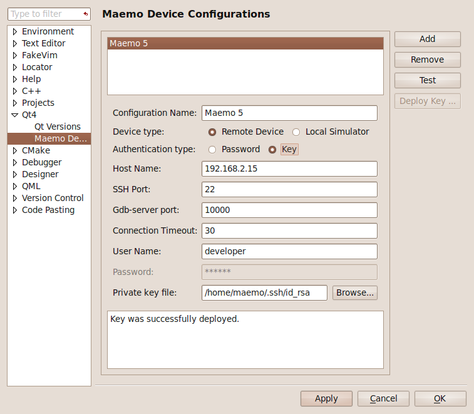This screenshot has height=414, width=474.
Task: Open the Version Control category
Action: coord(52,198)
